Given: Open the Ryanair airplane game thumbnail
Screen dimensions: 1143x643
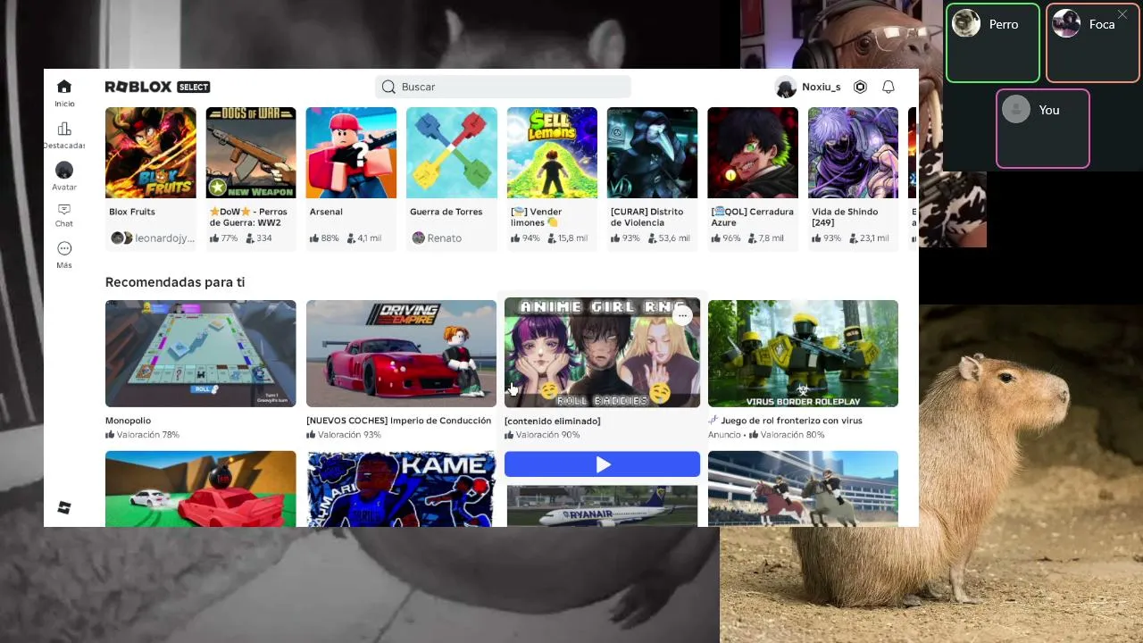Looking at the screenshot, I should (602, 505).
